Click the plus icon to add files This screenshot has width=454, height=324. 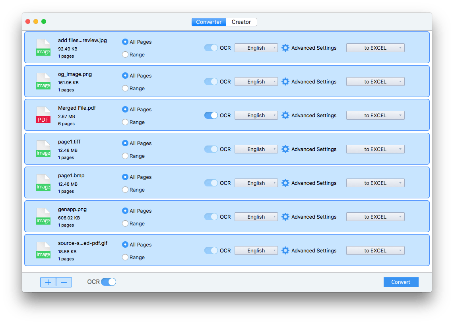tap(48, 282)
